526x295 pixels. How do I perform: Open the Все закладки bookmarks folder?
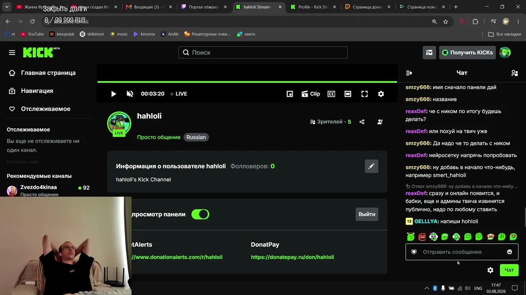point(505,34)
